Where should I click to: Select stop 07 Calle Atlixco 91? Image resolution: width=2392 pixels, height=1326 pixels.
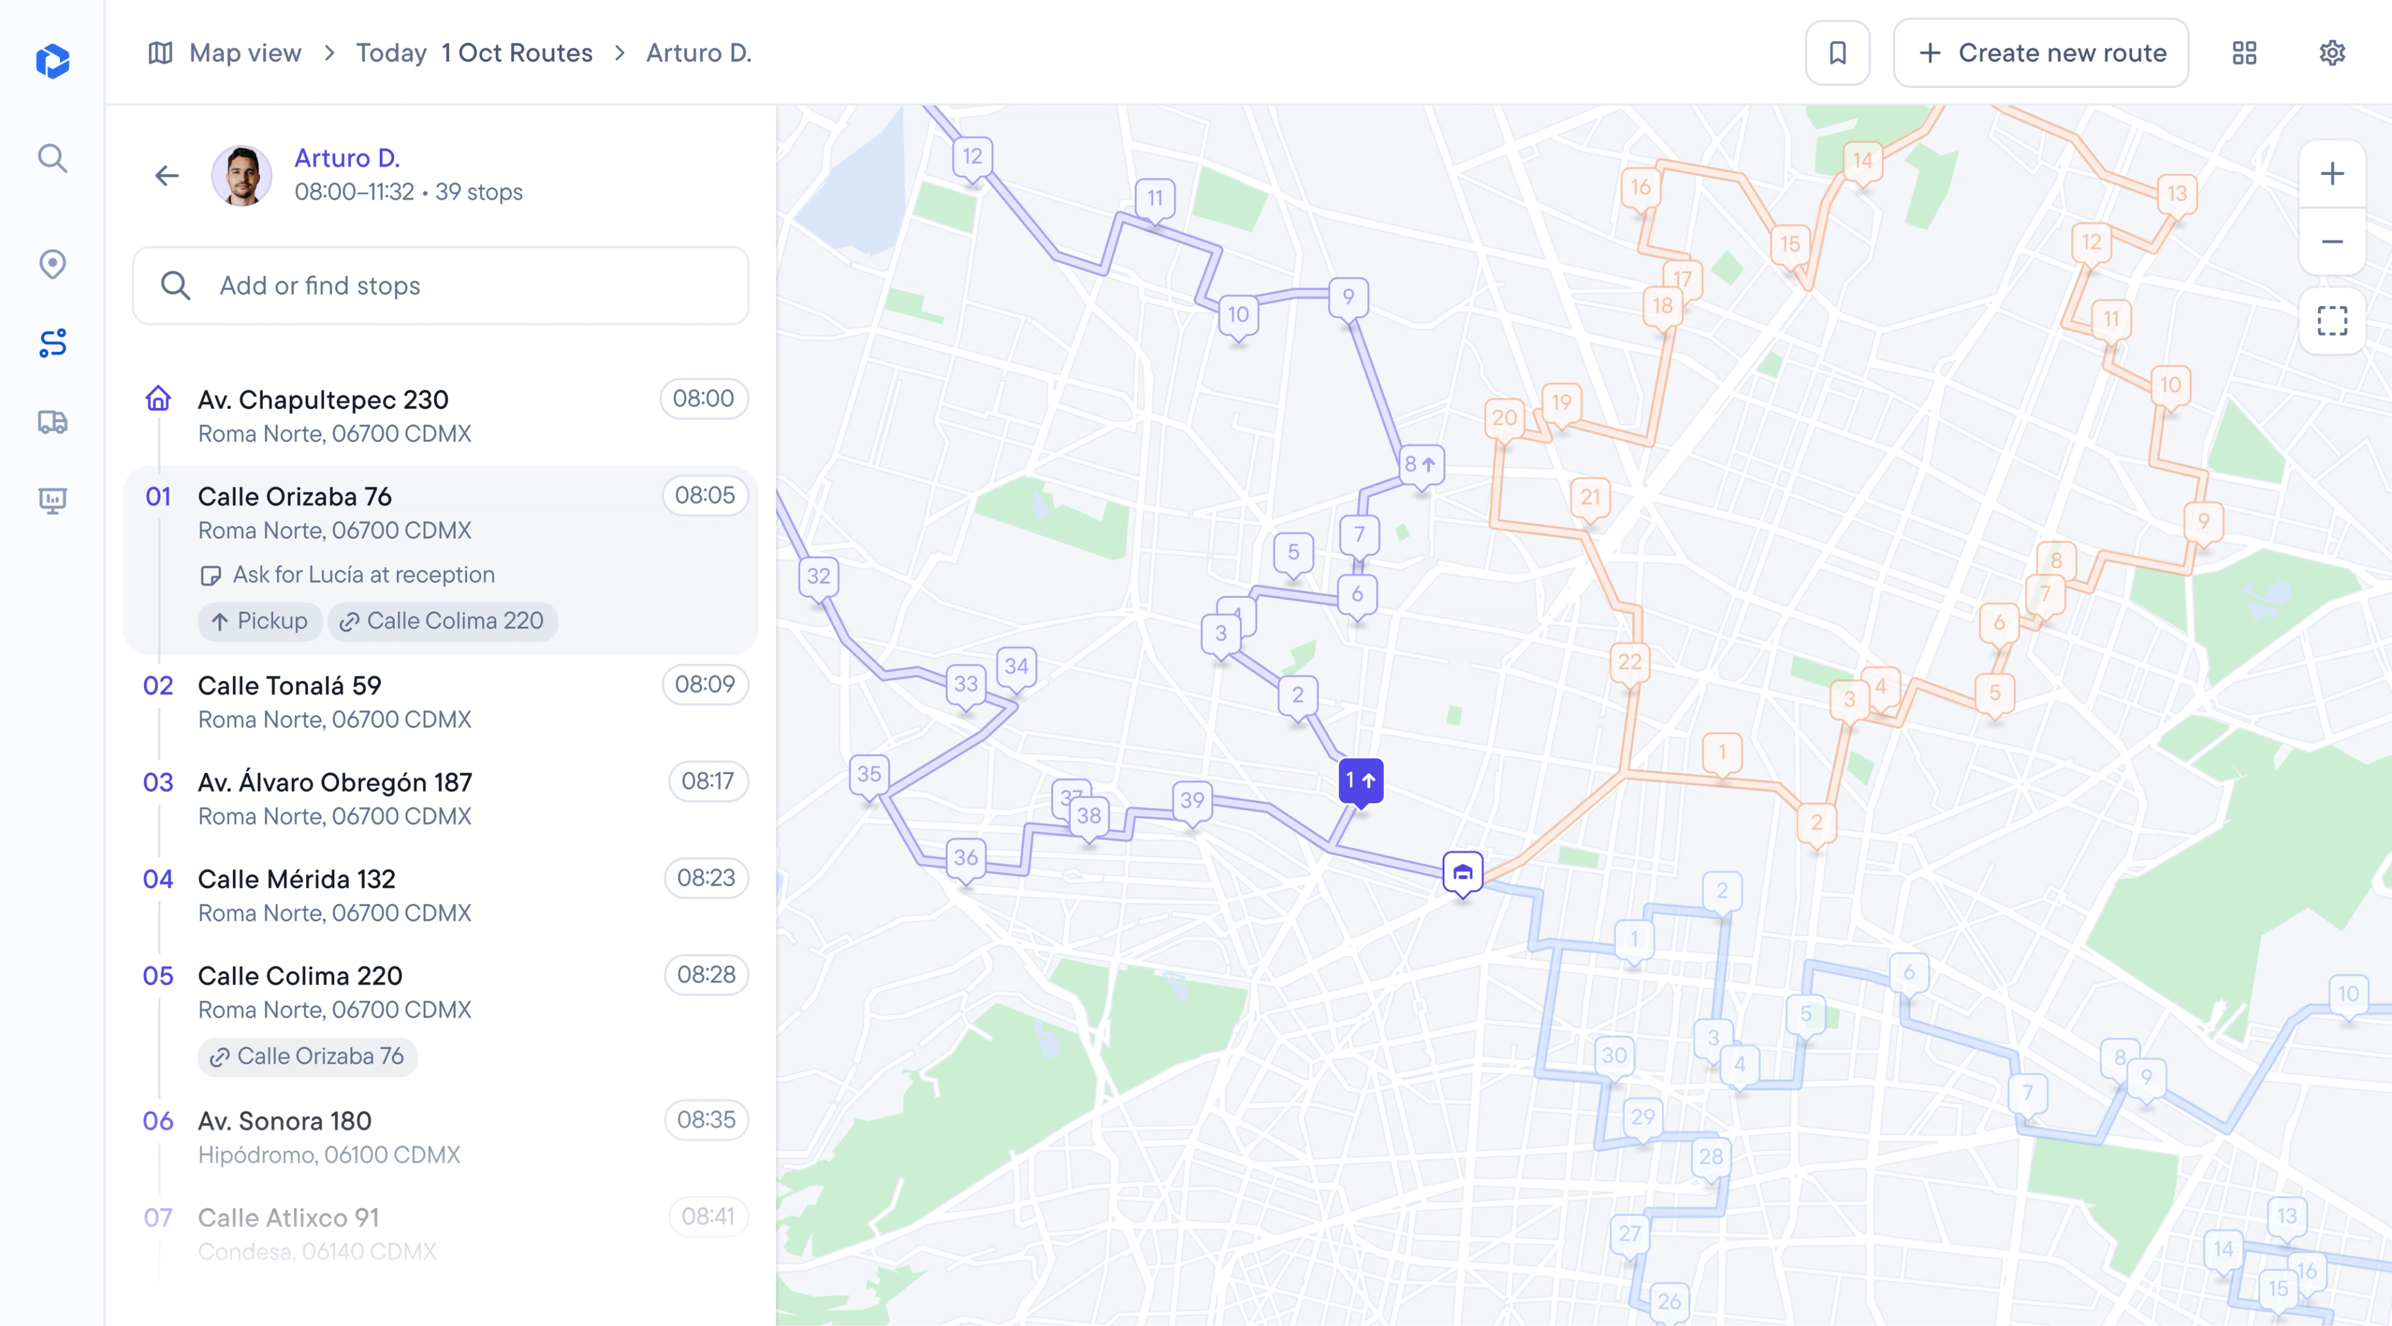click(440, 1233)
